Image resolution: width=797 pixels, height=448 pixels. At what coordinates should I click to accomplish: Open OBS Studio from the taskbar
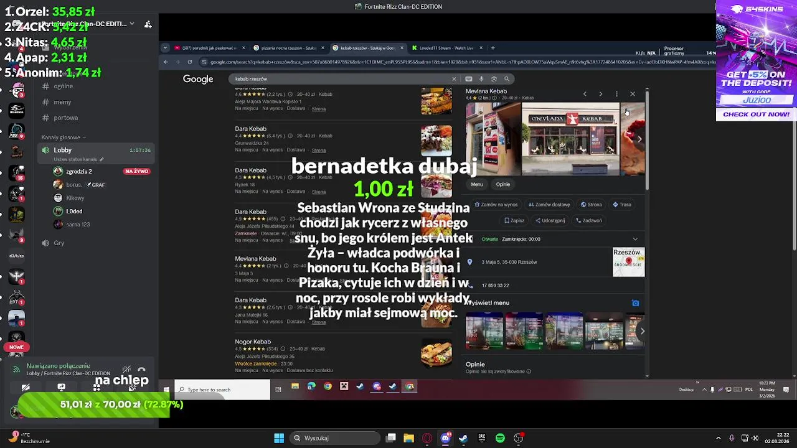coord(519,438)
